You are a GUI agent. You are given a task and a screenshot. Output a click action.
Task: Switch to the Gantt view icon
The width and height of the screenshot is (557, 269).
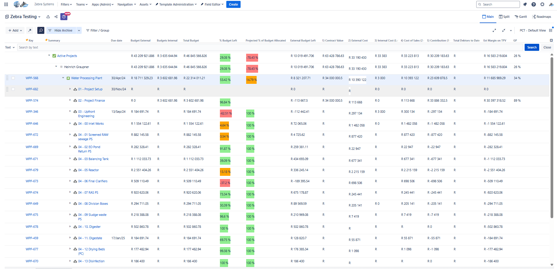point(521,17)
